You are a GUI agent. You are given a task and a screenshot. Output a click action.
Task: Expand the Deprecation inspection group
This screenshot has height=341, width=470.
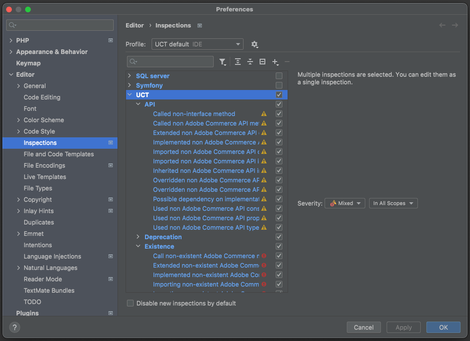(138, 237)
